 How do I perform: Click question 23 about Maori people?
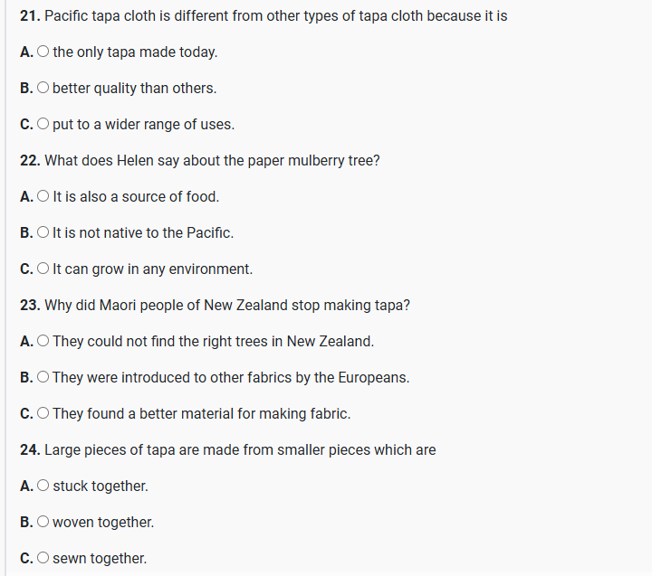point(226,306)
